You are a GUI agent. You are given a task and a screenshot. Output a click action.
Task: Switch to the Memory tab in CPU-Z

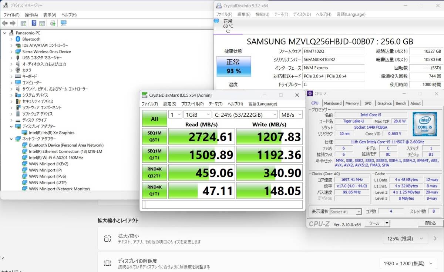coord(352,103)
